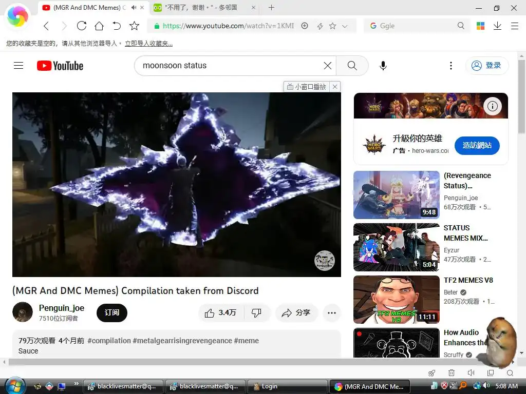This screenshot has height=394, width=526.
Task: Go forward with the browser forward arrow
Action: 64,26
